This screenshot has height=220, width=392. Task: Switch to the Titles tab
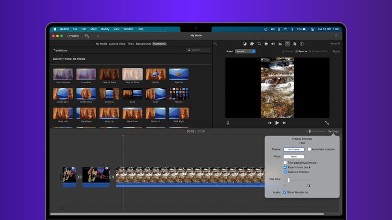point(130,44)
